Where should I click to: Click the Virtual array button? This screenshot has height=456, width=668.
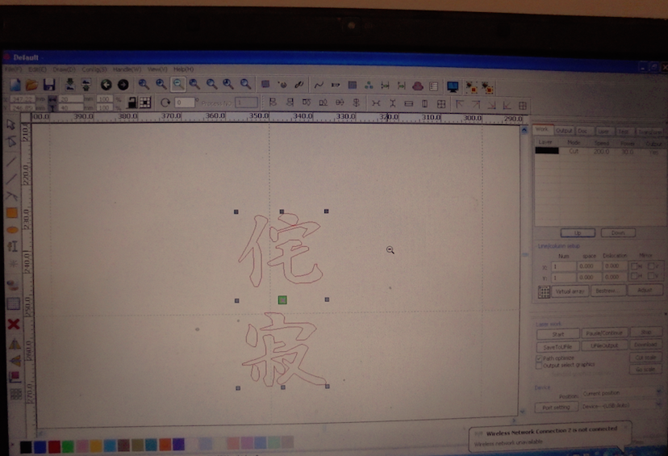(x=570, y=291)
